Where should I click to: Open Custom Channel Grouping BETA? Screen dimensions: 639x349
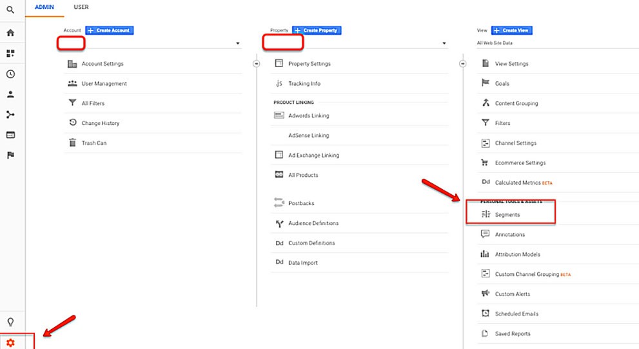[x=533, y=274]
